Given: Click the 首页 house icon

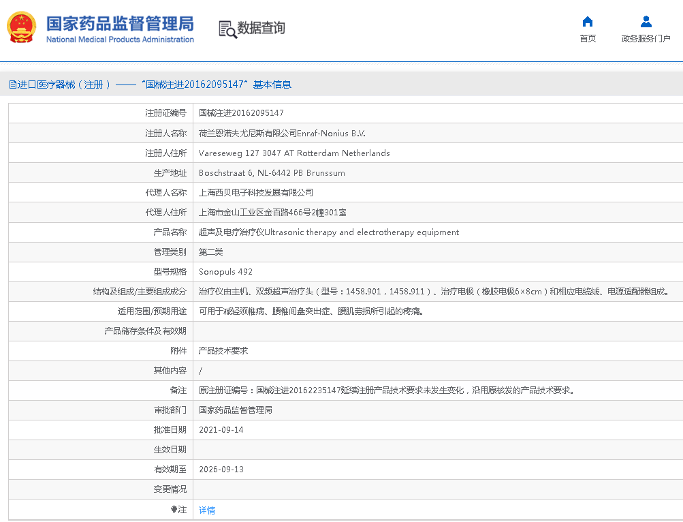Looking at the screenshot, I should [588, 21].
